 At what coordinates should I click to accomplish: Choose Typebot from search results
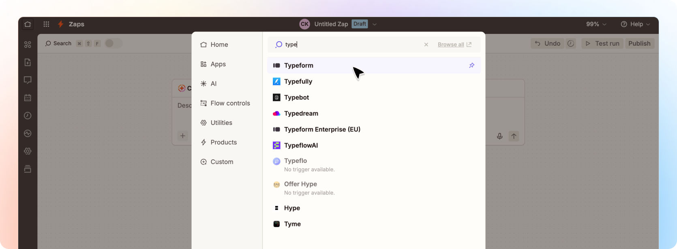(x=374, y=97)
